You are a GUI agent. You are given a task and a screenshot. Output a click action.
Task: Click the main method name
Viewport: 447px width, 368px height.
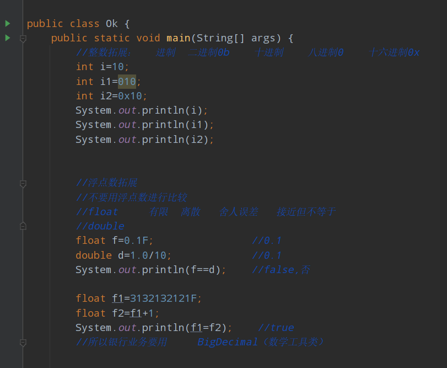tap(179, 38)
